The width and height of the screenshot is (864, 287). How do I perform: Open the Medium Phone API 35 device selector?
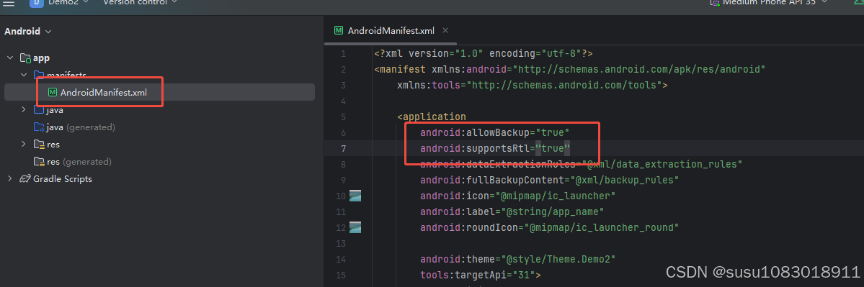769,2
